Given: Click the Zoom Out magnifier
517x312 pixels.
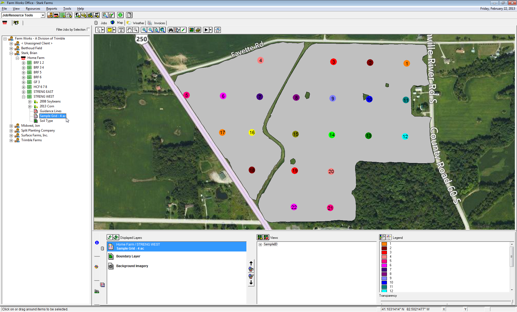Looking at the screenshot, I should tap(150, 30).
